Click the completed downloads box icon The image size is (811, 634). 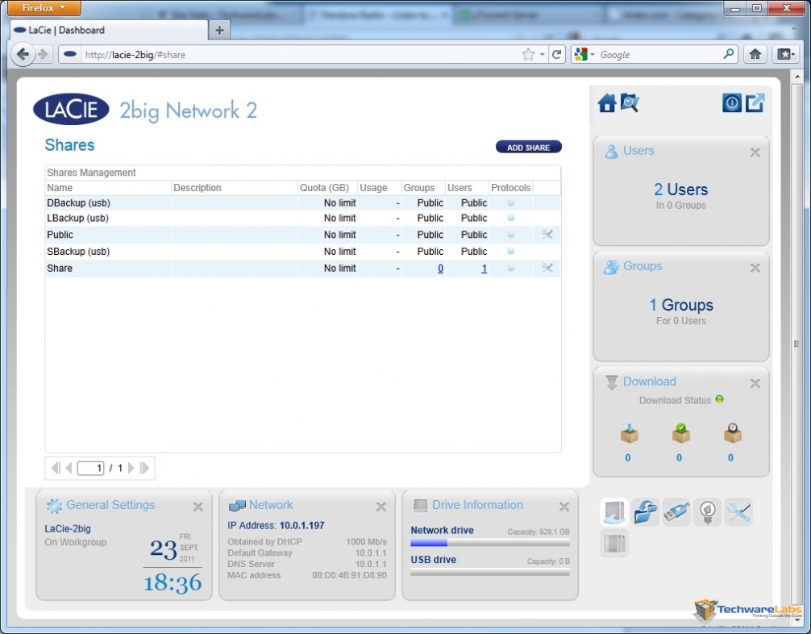coord(680,434)
